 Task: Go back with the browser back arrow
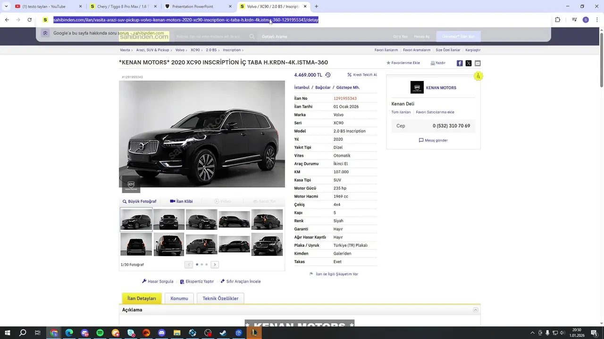[7, 20]
